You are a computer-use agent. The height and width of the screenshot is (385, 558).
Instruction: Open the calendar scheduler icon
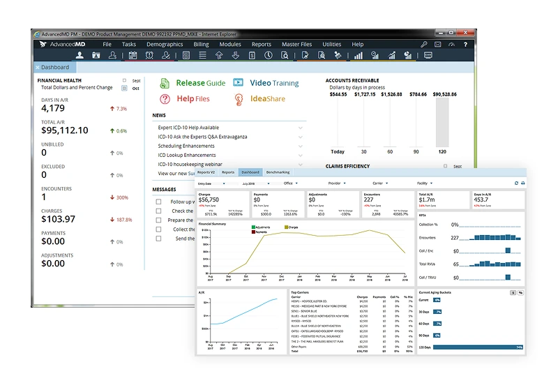pos(133,55)
